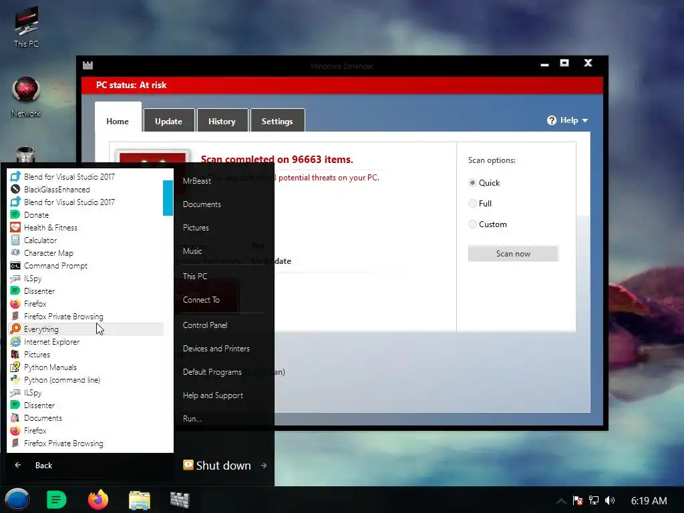Open Default Programs

212,372
